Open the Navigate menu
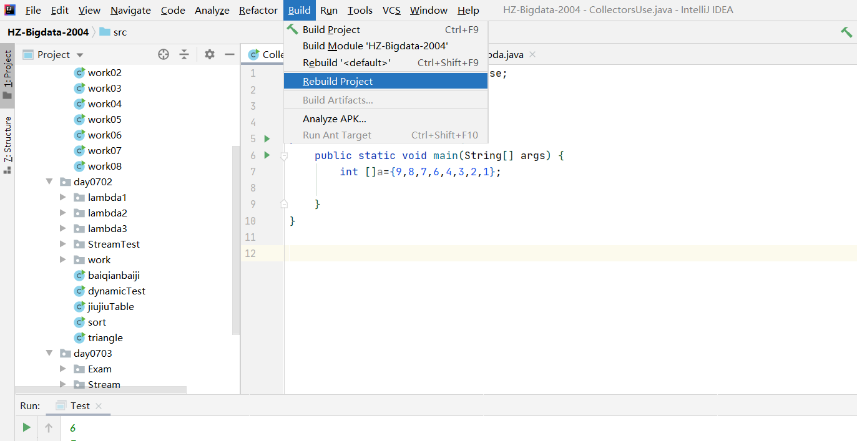The height and width of the screenshot is (441, 857). tap(130, 10)
